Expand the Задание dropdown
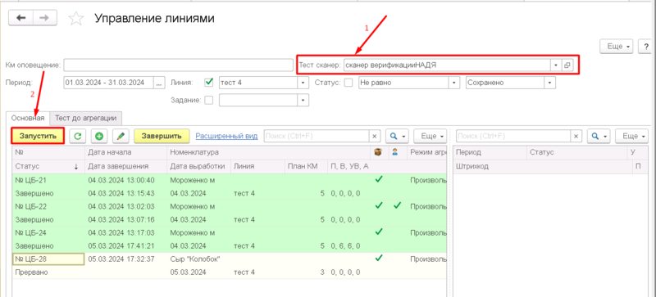Viewport: 656px width, 297px height. tap(303, 101)
